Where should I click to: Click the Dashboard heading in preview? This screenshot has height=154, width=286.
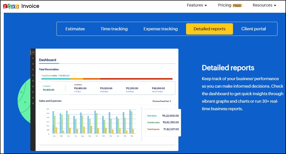(48, 60)
